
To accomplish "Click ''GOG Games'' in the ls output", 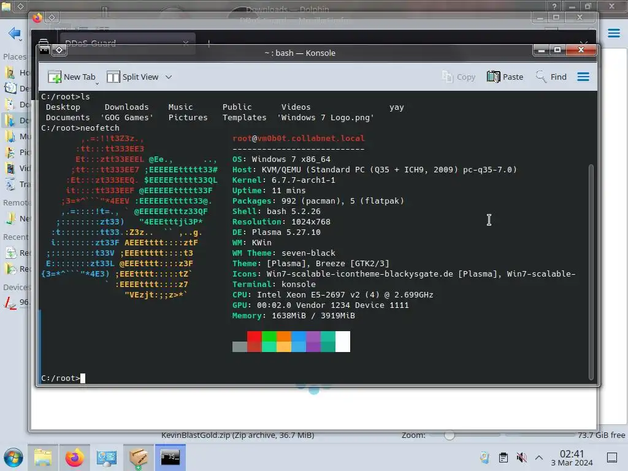I will point(127,117).
